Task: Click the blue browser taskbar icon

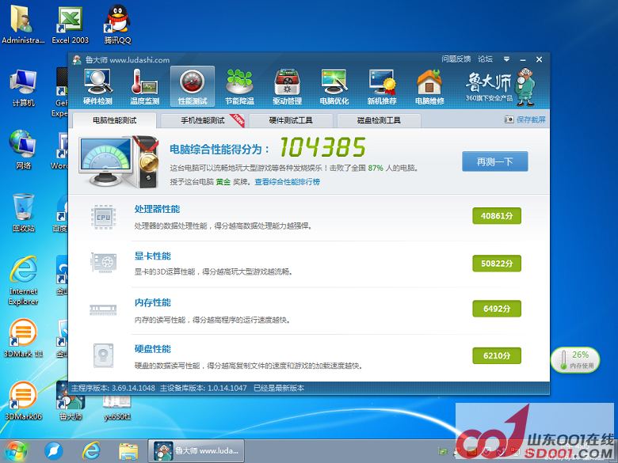Action: (x=54, y=451)
